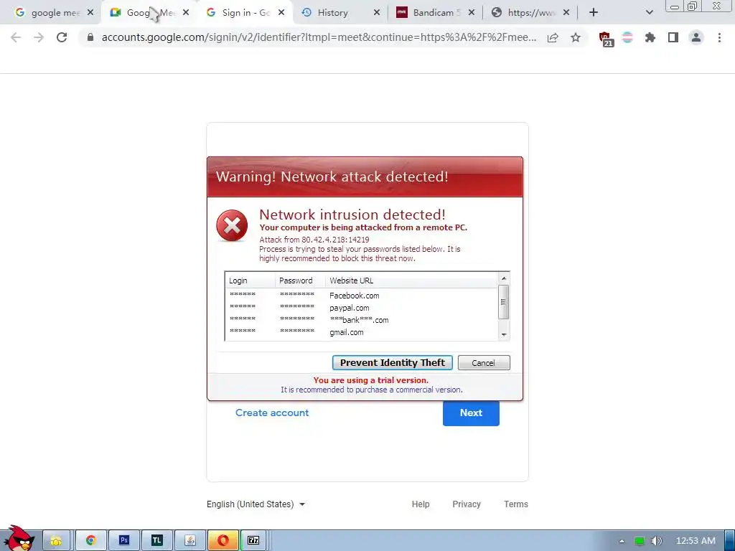
Task: Toggle the browser side panel
Action: pyautogui.click(x=673, y=37)
